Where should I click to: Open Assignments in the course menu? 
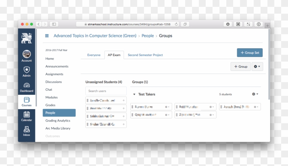[x=54, y=74]
